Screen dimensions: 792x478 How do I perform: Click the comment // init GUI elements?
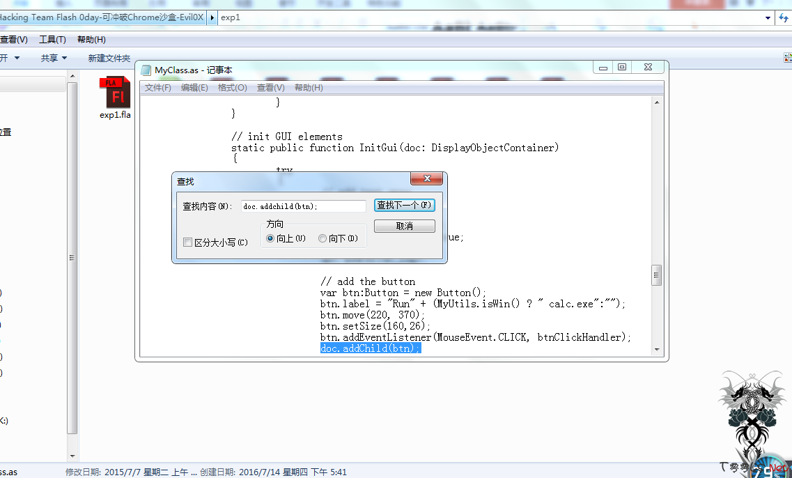click(287, 137)
